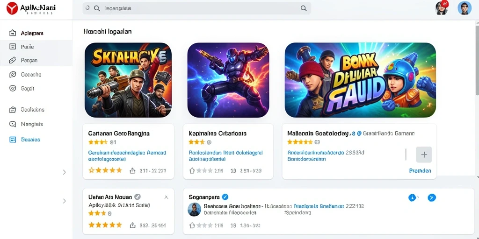Click the thumbs-up icon in Uahan card
This screenshot has height=239, width=479.
tap(132, 225)
